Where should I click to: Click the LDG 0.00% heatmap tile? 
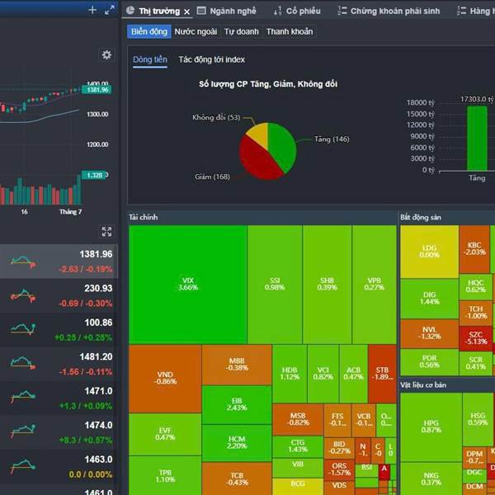point(429,252)
